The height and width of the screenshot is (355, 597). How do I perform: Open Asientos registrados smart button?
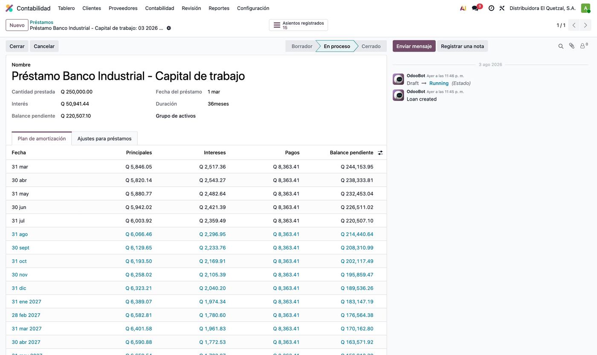[x=298, y=25]
